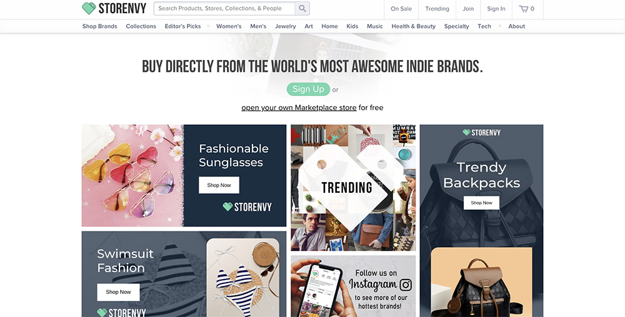Open the Shop Brands menu
The image size is (625, 317).
pos(99,26)
